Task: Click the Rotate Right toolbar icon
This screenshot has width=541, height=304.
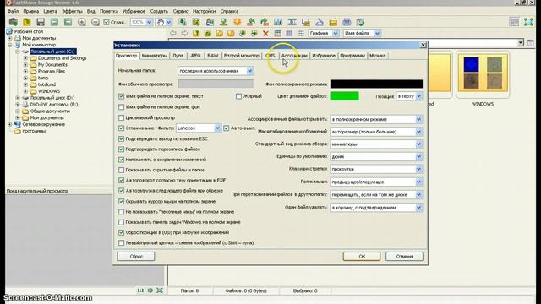Action: pyautogui.click(x=265, y=22)
